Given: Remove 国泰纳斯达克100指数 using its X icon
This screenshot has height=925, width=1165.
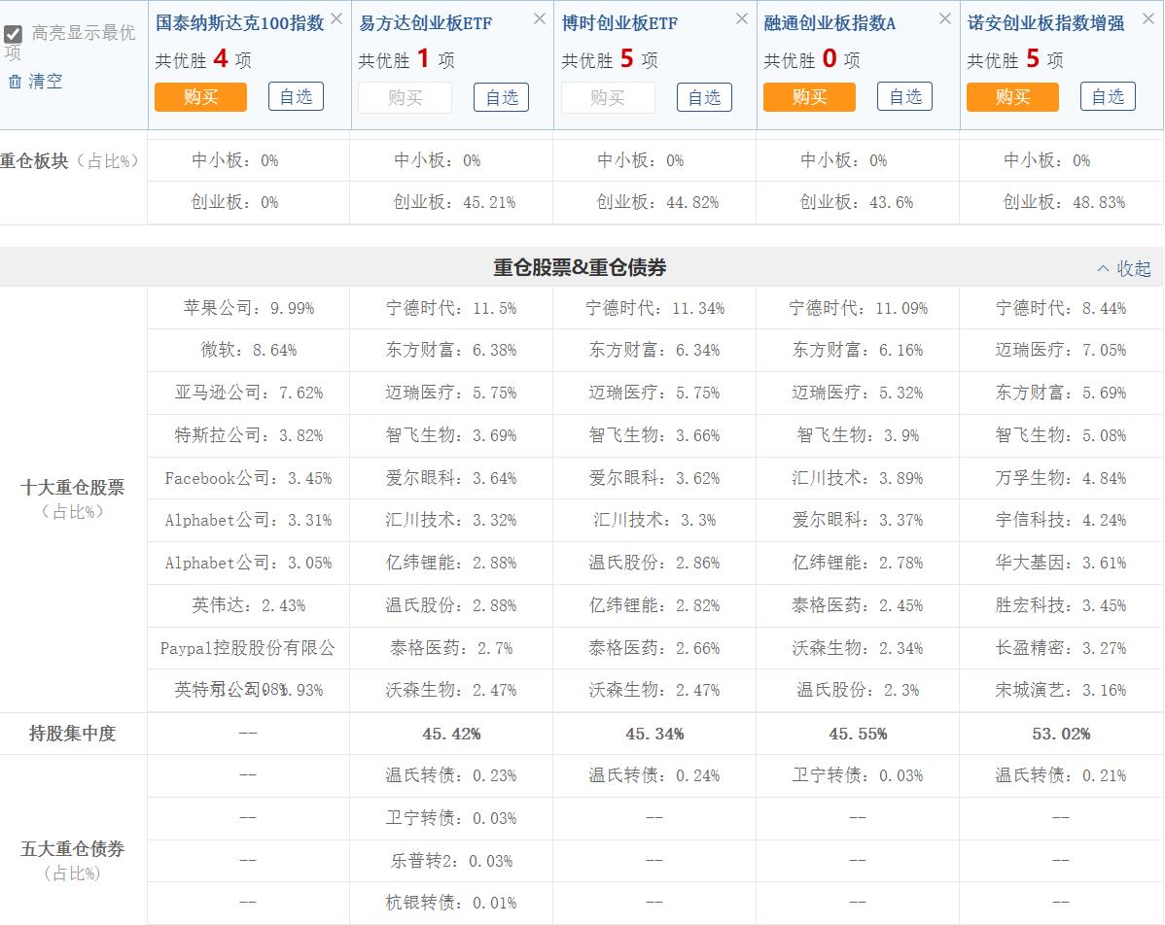Looking at the screenshot, I should pyautogui.click(x=335, y=17).
